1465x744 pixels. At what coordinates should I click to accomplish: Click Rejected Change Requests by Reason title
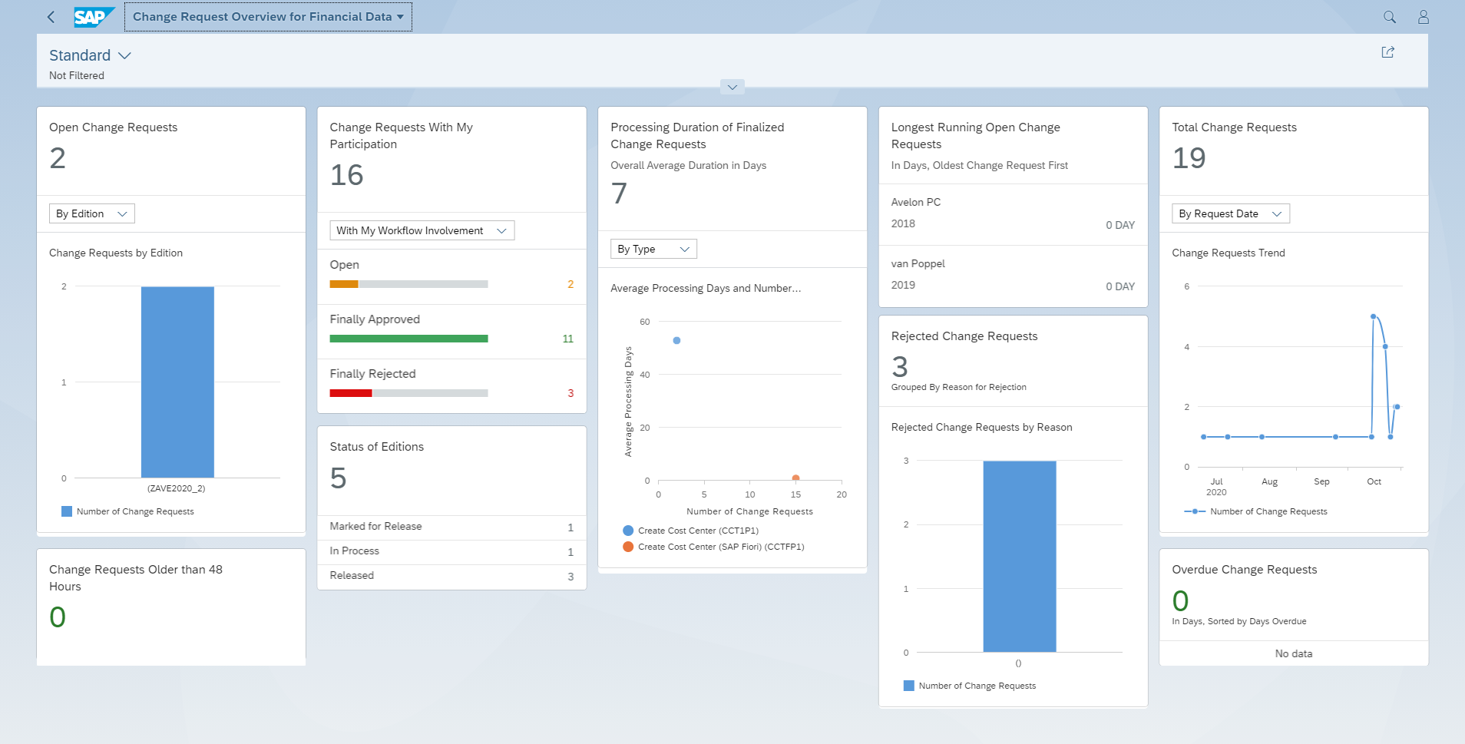[981, 427]
